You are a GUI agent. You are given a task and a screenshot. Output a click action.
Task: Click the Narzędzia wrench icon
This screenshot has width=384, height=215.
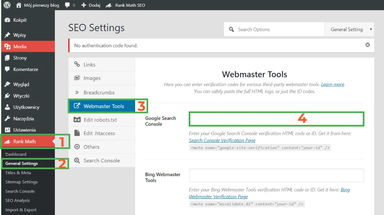[7, 119]
